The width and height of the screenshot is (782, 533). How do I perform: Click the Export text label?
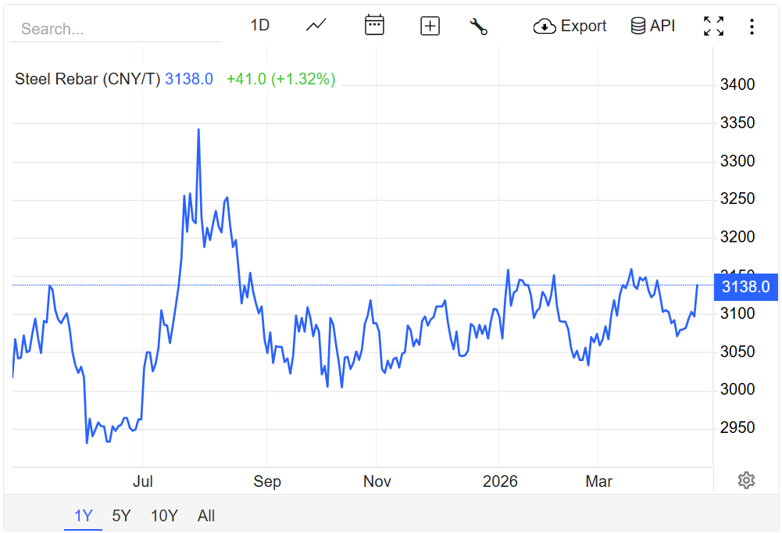click(584, 26)
